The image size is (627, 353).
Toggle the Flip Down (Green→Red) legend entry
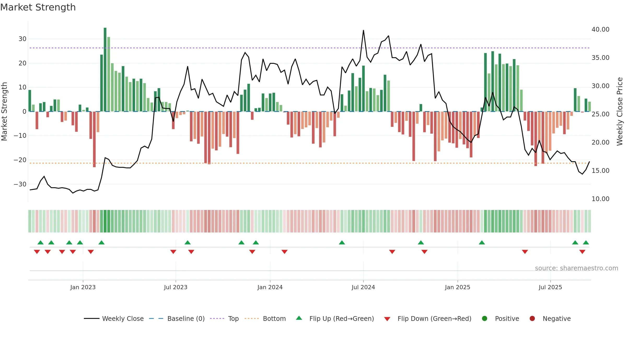point(428,318)
